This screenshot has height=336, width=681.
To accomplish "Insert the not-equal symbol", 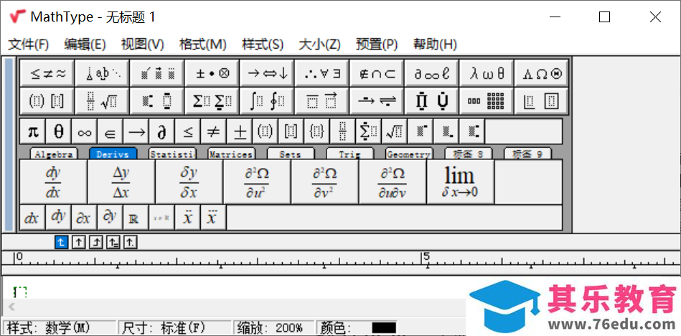I will 213,131.
